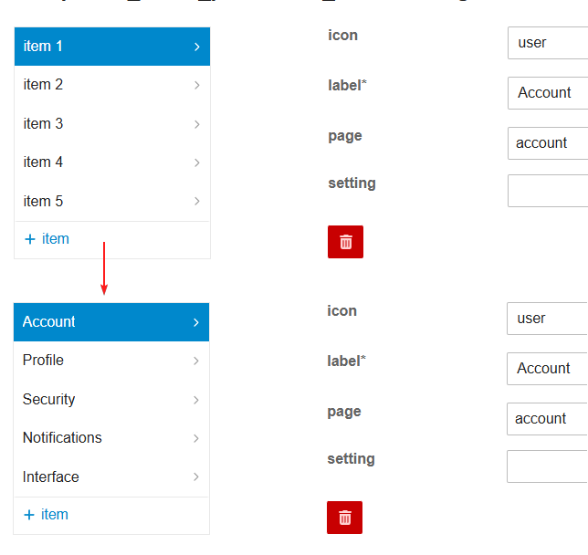Click the red trash icon in upper form
Image resolution: width=588 pixels, height=555 pixels.
[x=345, y=242]
